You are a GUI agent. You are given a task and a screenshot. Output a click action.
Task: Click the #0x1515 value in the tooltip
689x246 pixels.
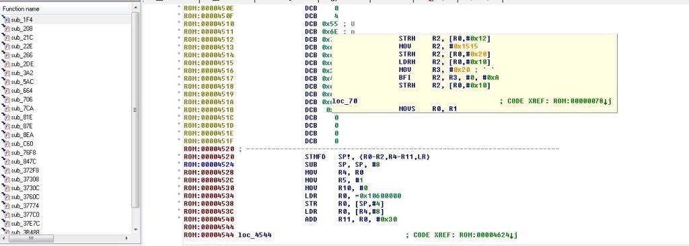tap(464, 46)
